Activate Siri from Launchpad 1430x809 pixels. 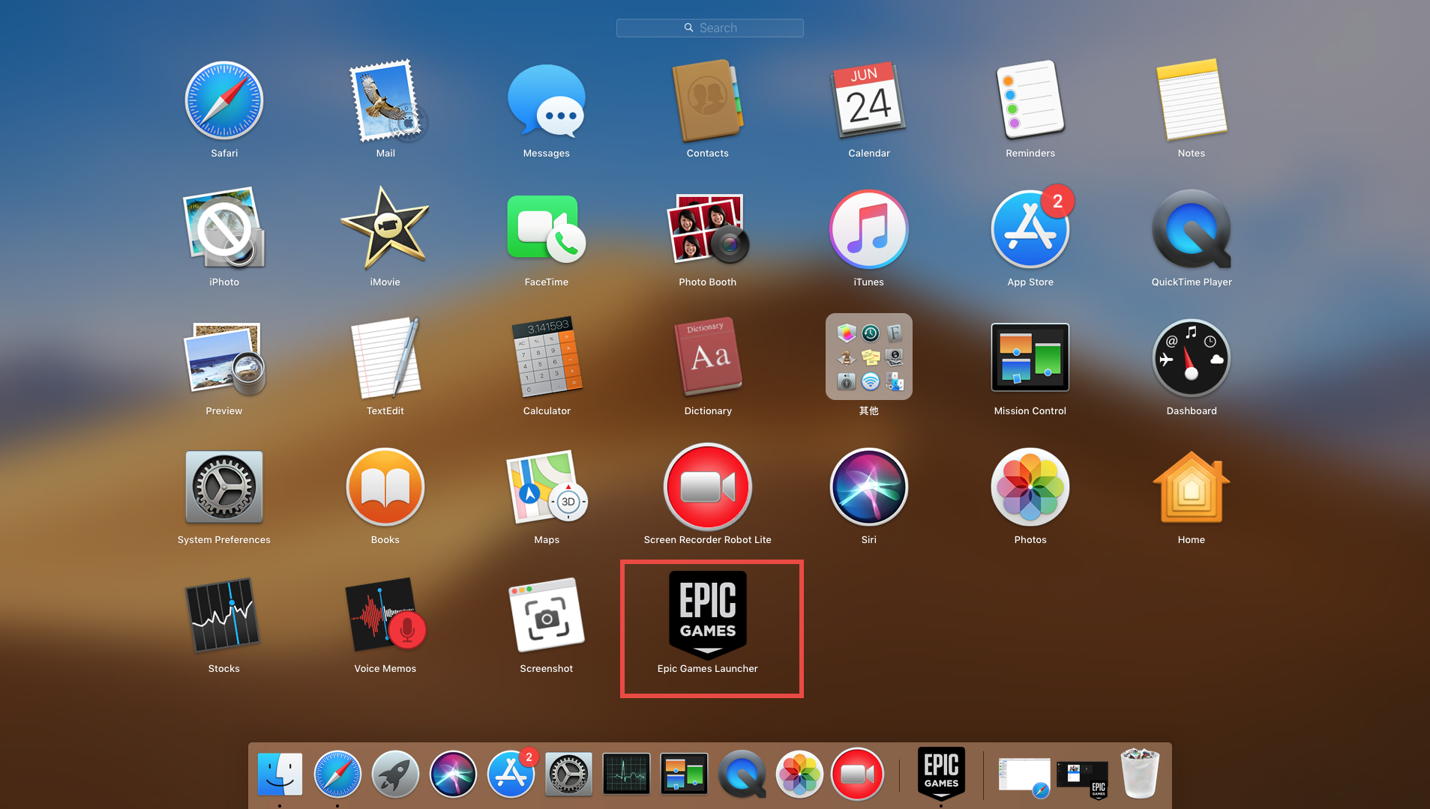(x=868, y=486)
